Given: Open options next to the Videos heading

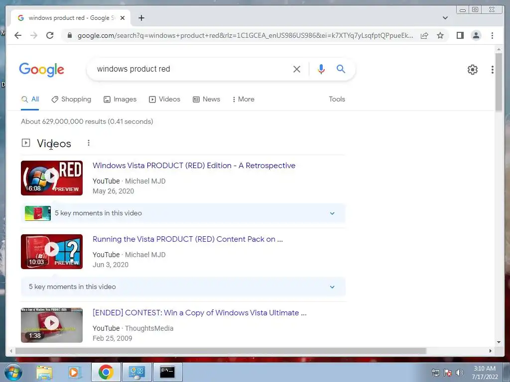Looking at the screenshot, I should click(89, 143).
